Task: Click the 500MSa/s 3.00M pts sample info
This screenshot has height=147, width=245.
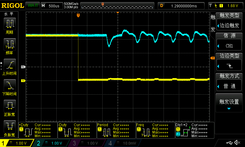Action: point(71,6)
